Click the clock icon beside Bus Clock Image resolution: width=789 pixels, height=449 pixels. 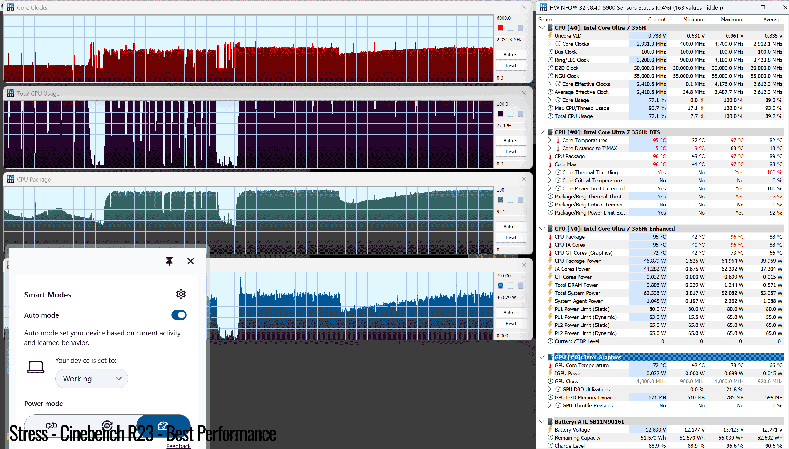pyautogui.click(x=550, y=52)
